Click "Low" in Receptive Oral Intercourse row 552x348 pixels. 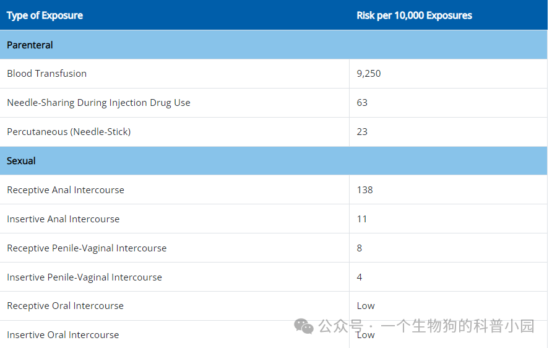tap(365, 306)
